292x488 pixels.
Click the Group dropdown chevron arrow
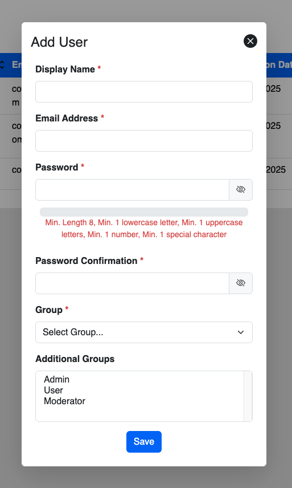pyautogui.click(x=240, y=332)
